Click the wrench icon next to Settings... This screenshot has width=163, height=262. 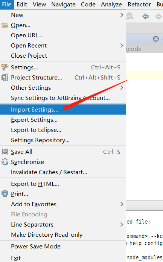[5, 67]
